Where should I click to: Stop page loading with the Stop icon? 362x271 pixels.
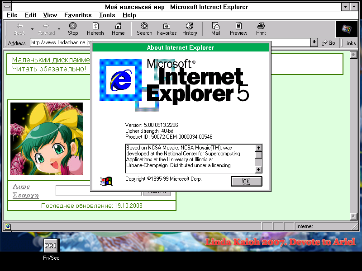[73, 29]
